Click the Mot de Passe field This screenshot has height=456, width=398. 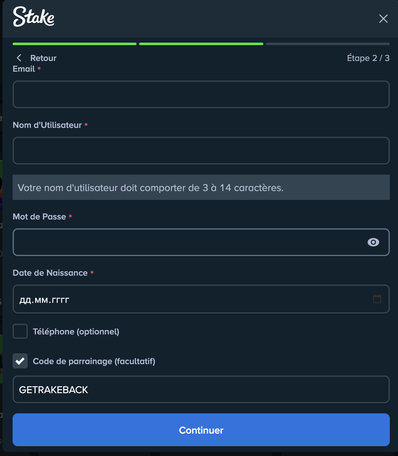point(189,242)
